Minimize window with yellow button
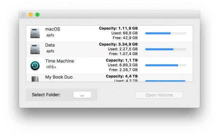Viewport: 219px width, 135px height. pos(31,15)
